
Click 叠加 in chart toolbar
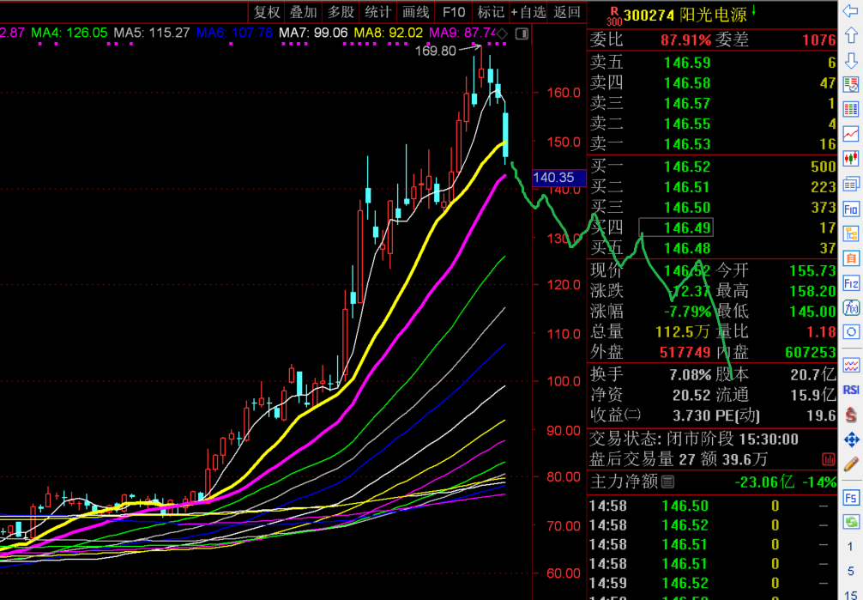304,11
